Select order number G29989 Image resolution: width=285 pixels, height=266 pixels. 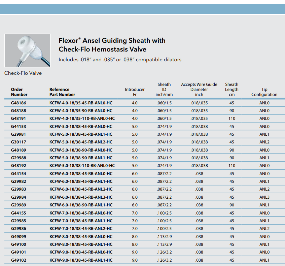(19, 205)
